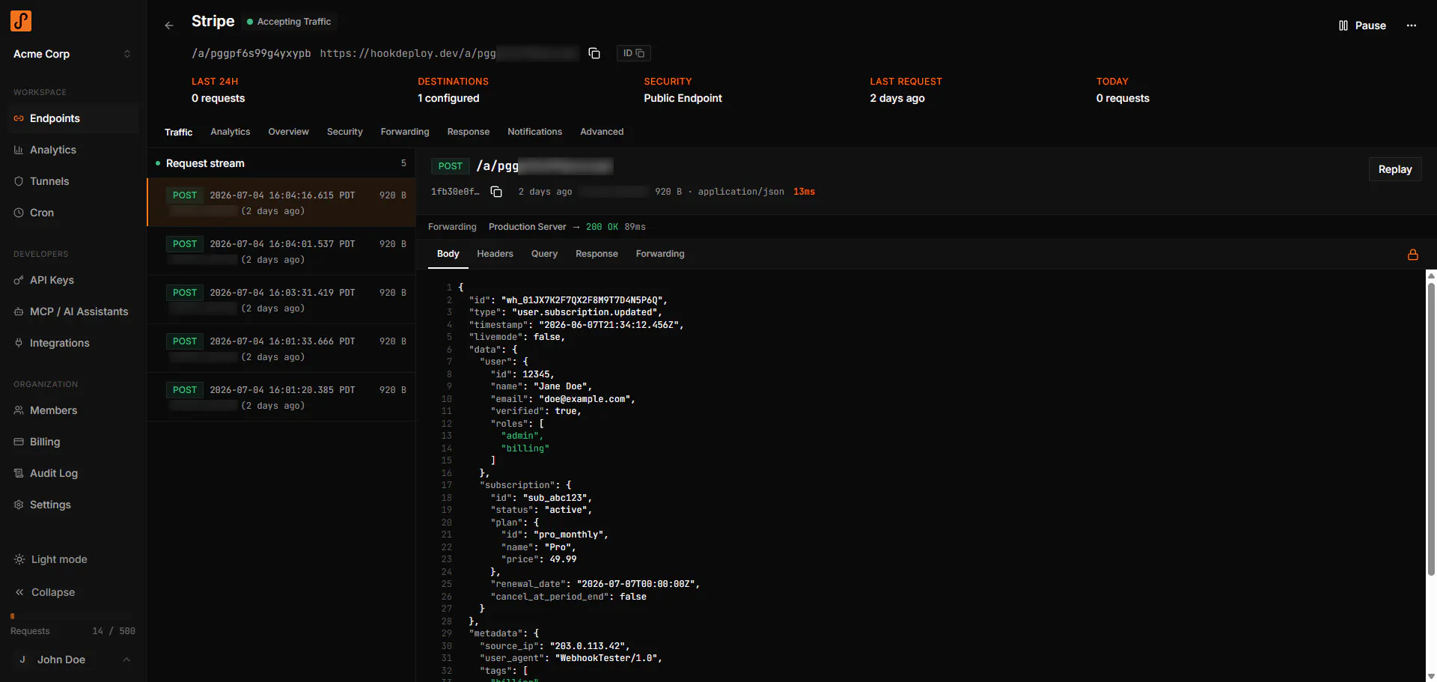Select the POST request at 16:04:16.615
This screenshot has height=682, width=1437.
[281, 202]
